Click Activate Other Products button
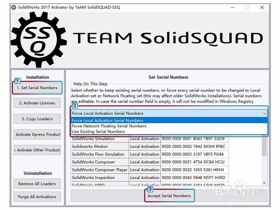This screenshot has width=280, height=210. 37,150
